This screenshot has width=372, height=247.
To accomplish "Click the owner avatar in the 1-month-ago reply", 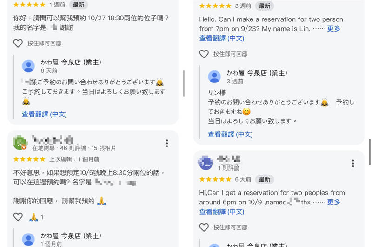I will (28, 240).
